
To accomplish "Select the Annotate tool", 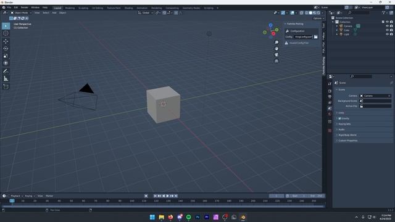I will [x=6, y=72].
